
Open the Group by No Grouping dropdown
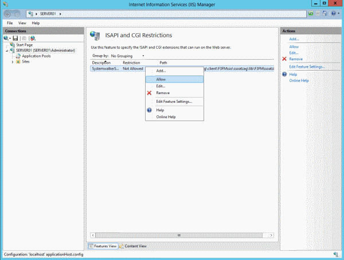click(x=128, y=56)
